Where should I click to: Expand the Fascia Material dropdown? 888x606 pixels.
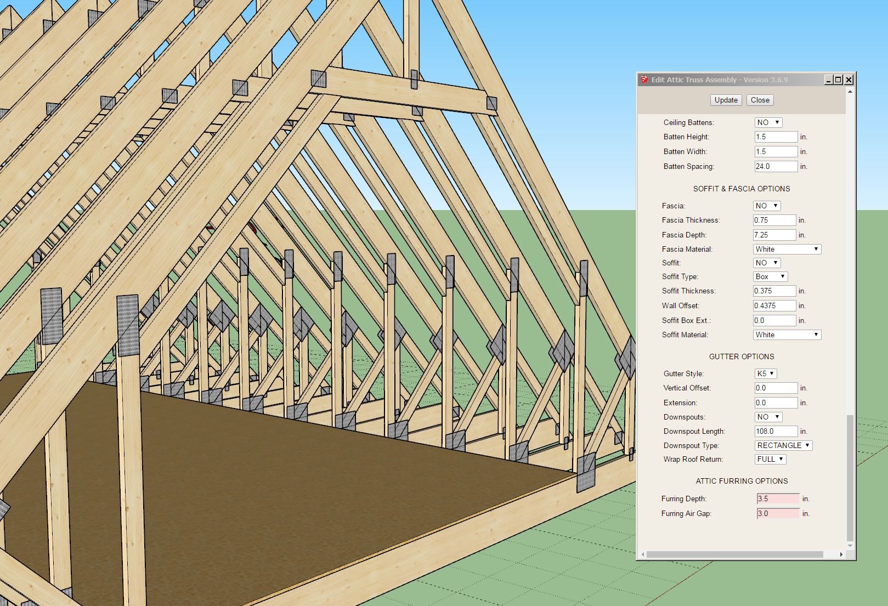[x=787, y=249]
